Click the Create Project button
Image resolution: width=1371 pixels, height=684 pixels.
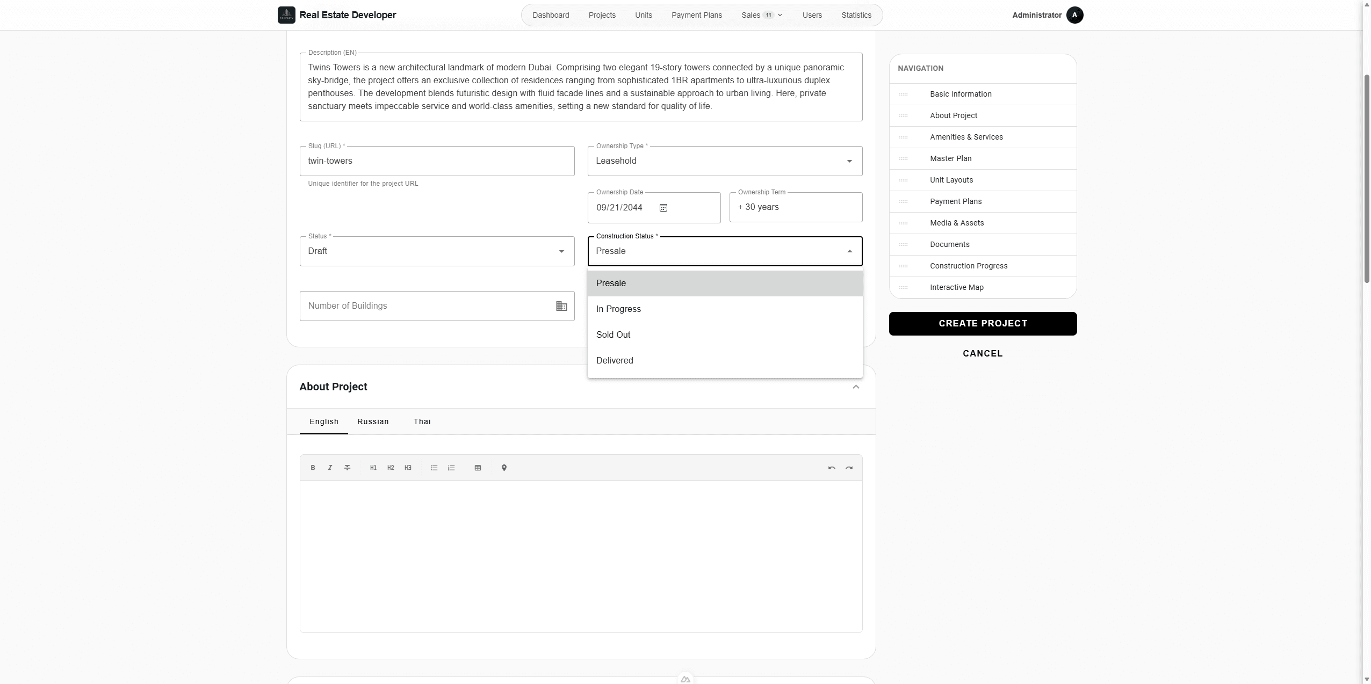tap(983, 324)
